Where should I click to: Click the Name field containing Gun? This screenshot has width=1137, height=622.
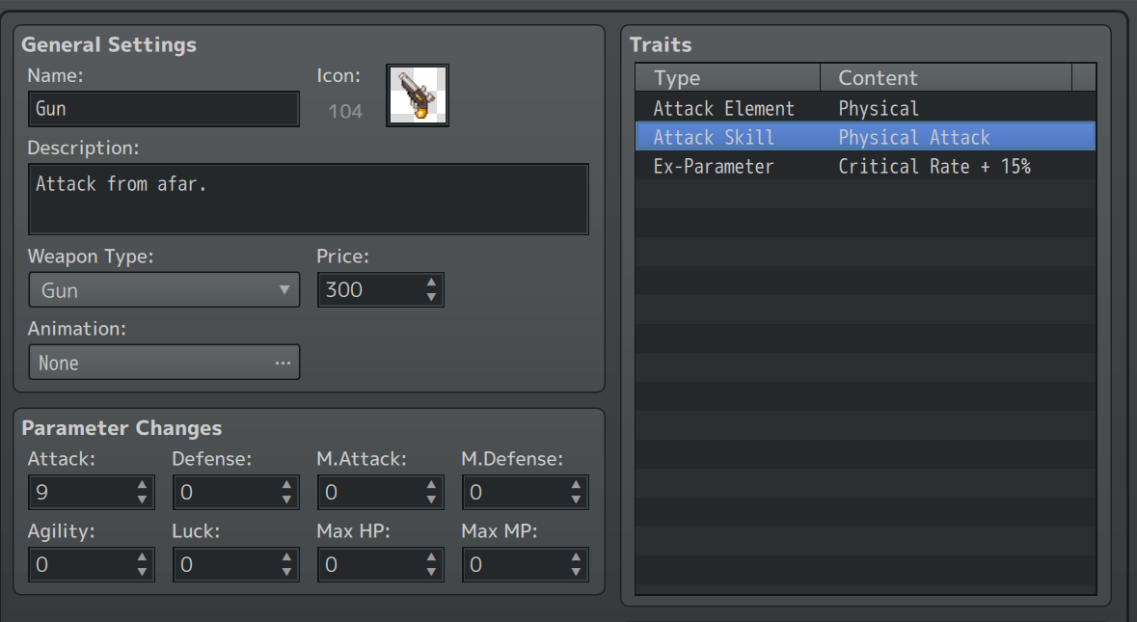(164, 109)
